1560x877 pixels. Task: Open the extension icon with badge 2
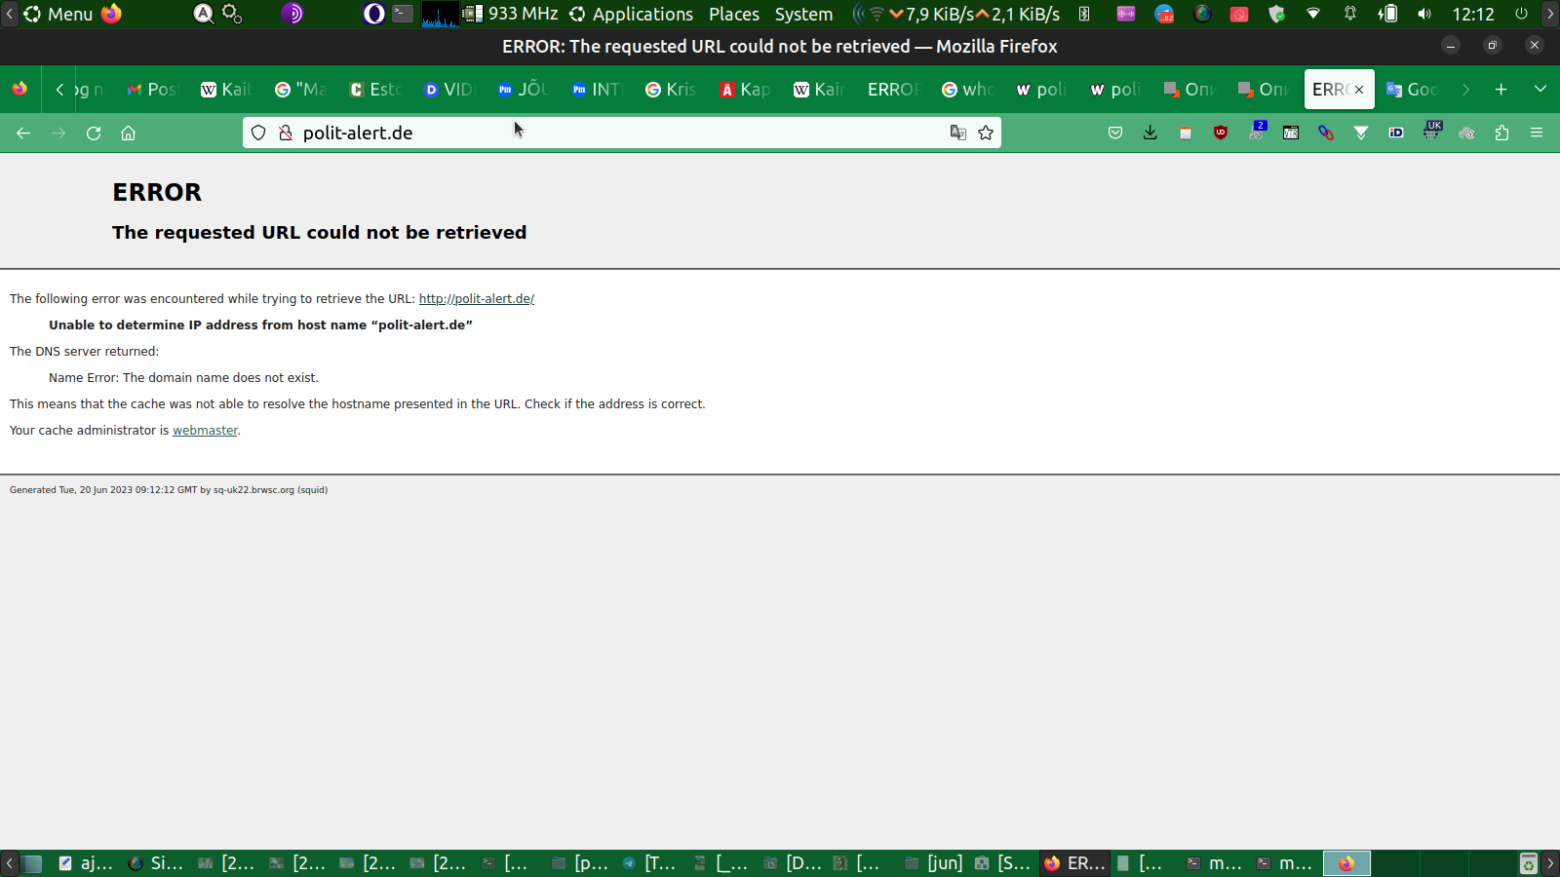pos(1257,131)
